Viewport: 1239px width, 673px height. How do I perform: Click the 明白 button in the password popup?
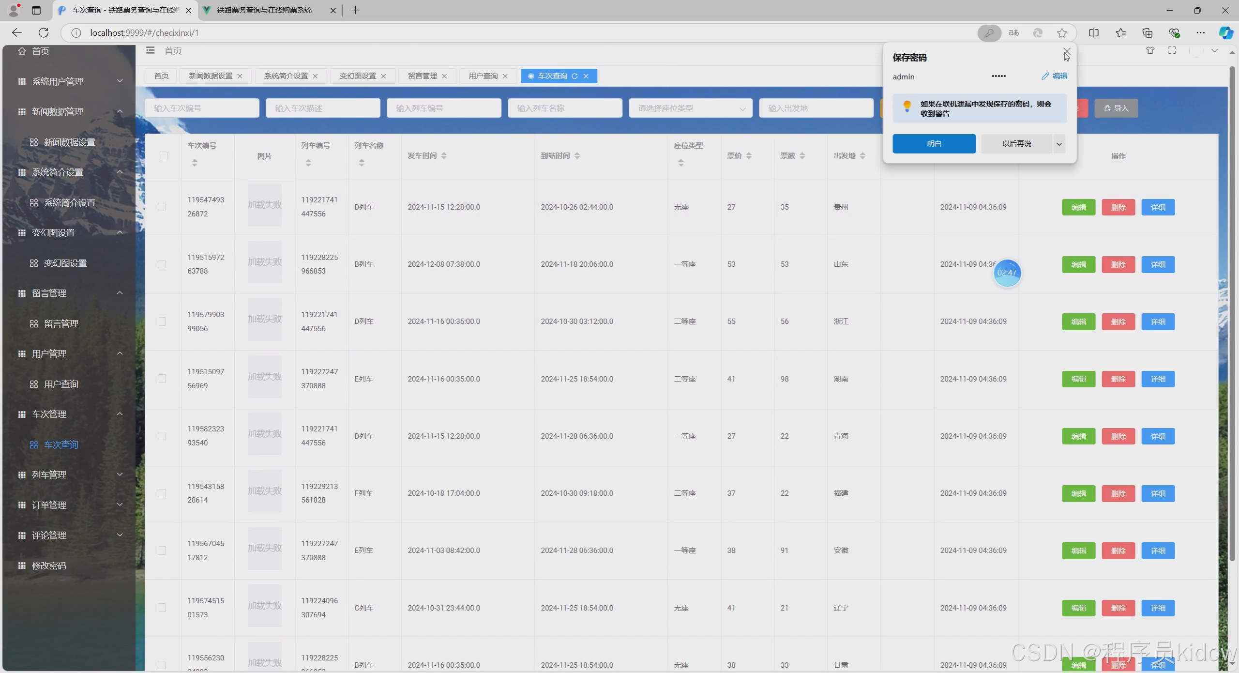934,144
